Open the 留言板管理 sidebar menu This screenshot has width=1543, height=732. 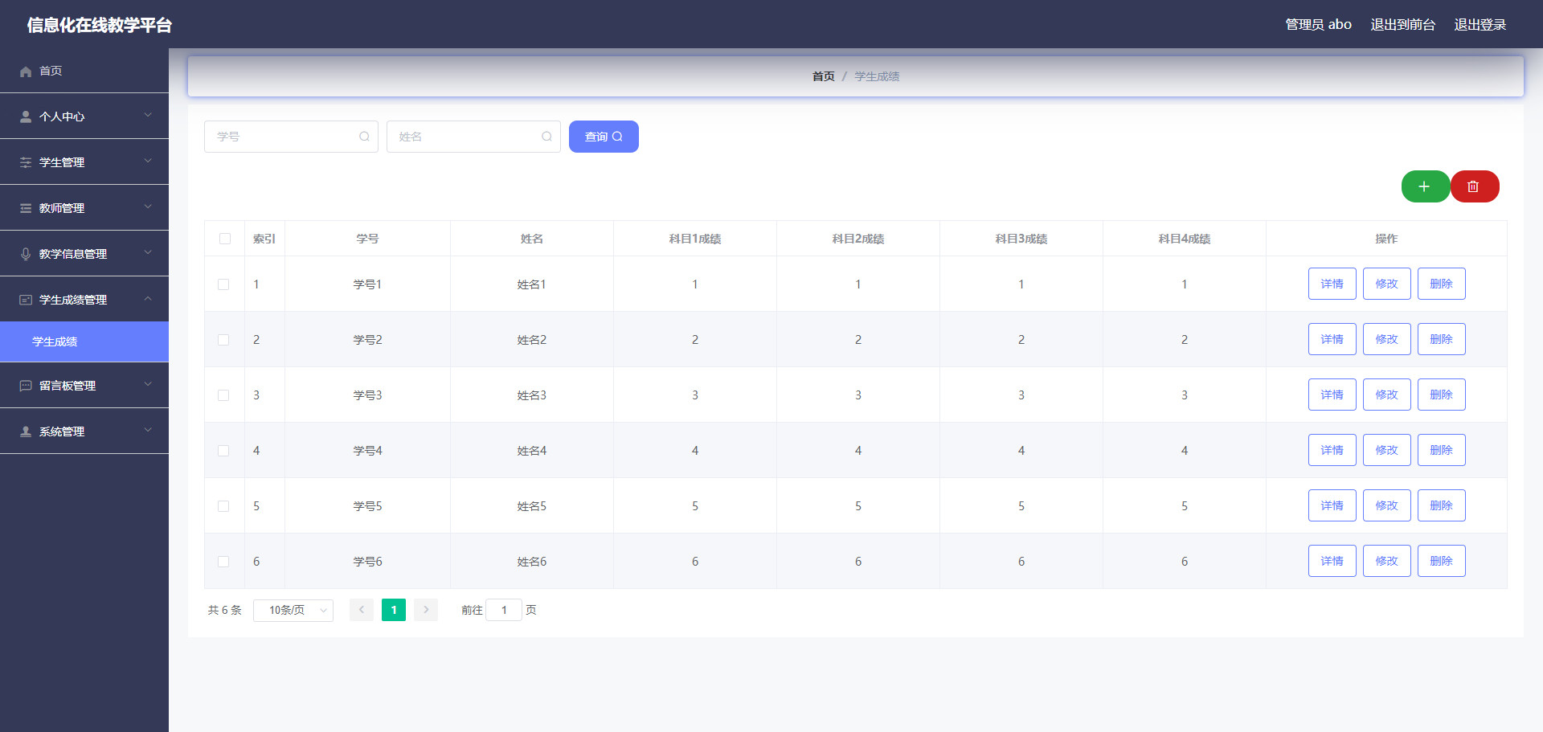coord(84,386)
